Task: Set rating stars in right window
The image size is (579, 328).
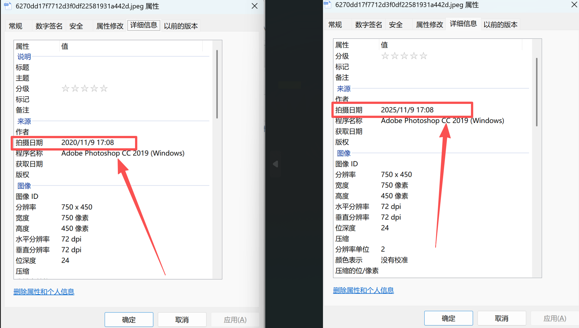Action: [x=404, y=56]
